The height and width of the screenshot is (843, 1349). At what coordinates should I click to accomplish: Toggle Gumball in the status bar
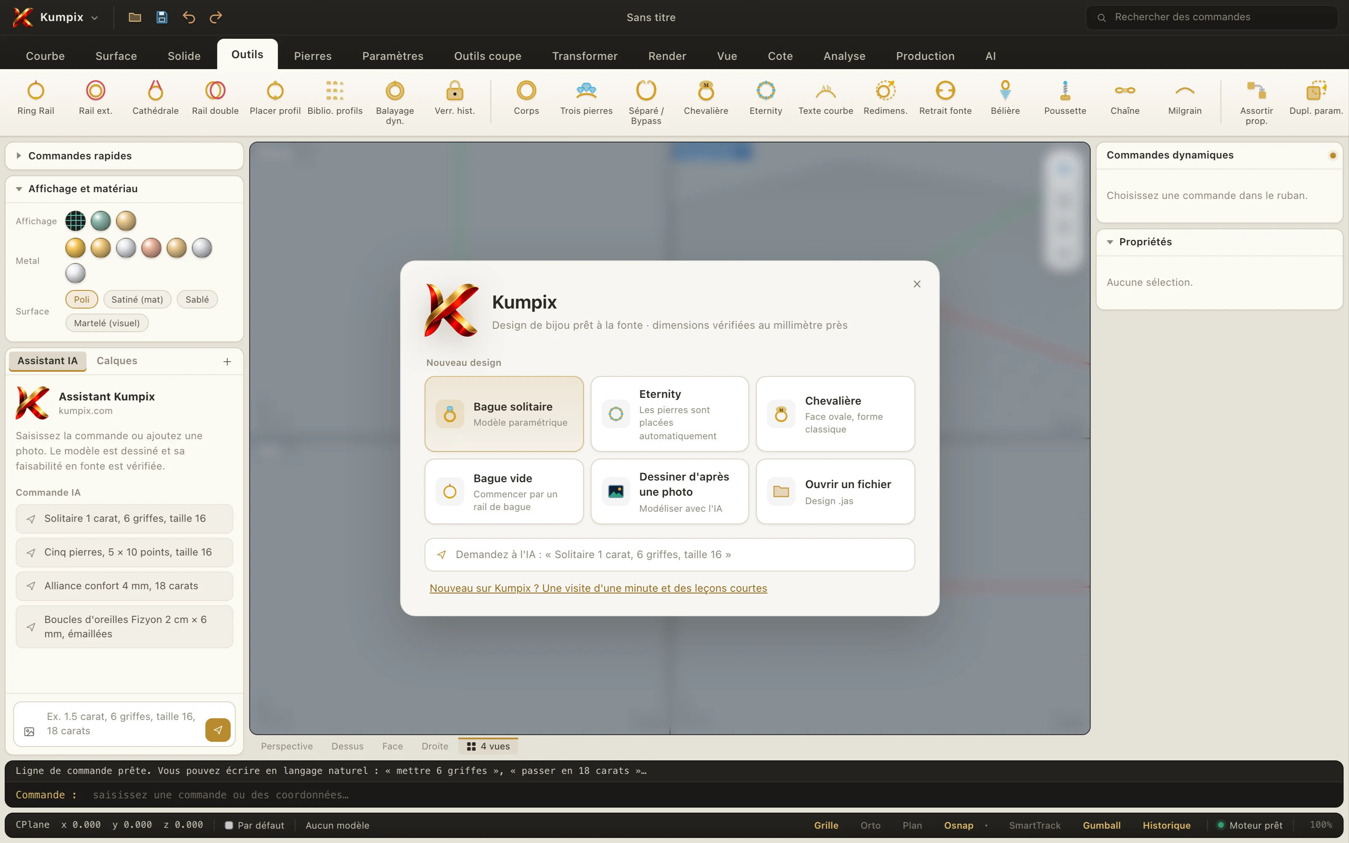[1102, 825]
